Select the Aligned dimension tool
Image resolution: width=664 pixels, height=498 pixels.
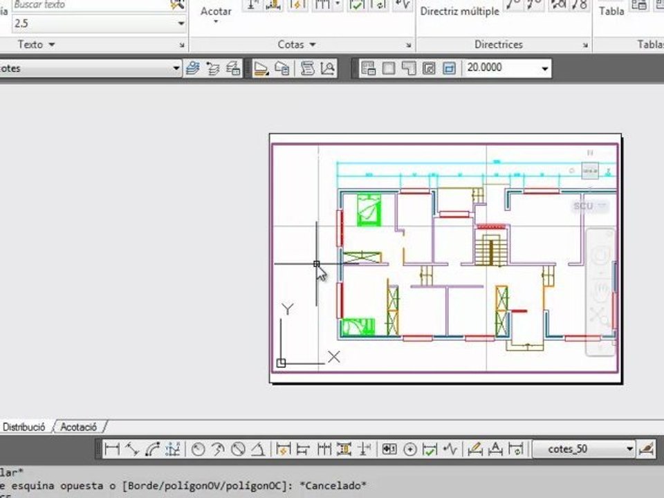(132, 449)
